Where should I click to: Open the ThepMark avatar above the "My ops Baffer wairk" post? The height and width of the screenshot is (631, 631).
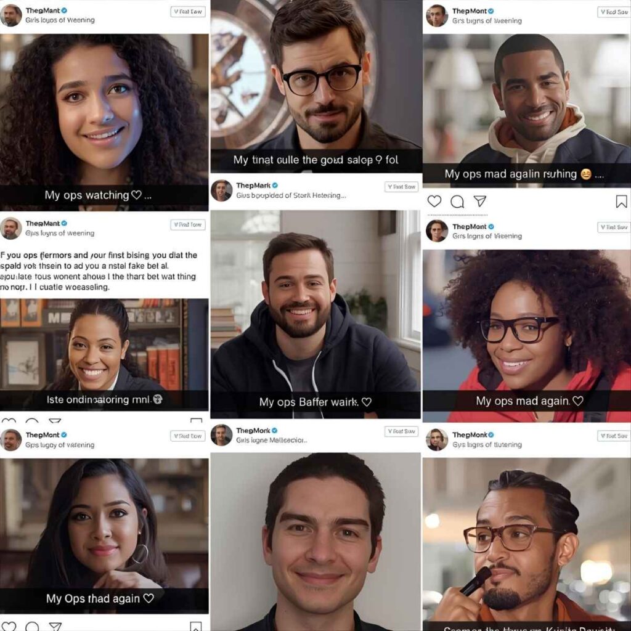coord(222,190)
